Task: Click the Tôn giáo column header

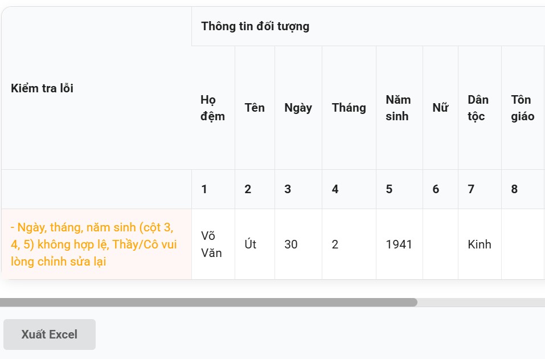Action: coord(522,108)
